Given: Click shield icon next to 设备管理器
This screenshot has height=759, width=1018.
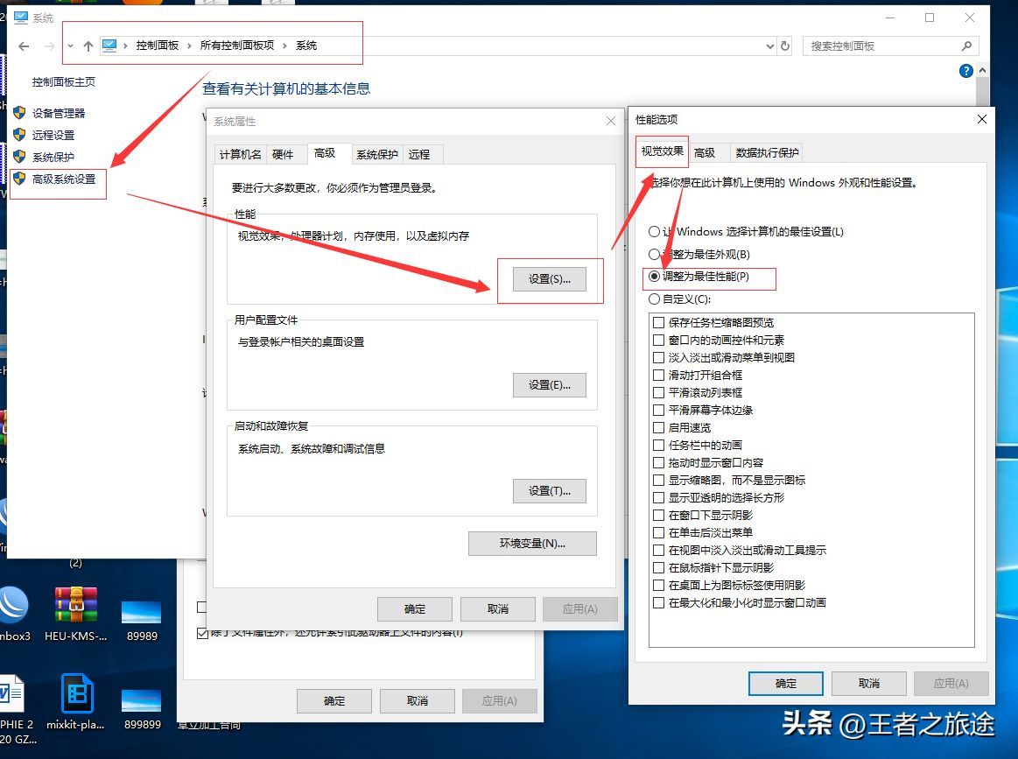Looking at the screenshot, I should pos(19,113).
